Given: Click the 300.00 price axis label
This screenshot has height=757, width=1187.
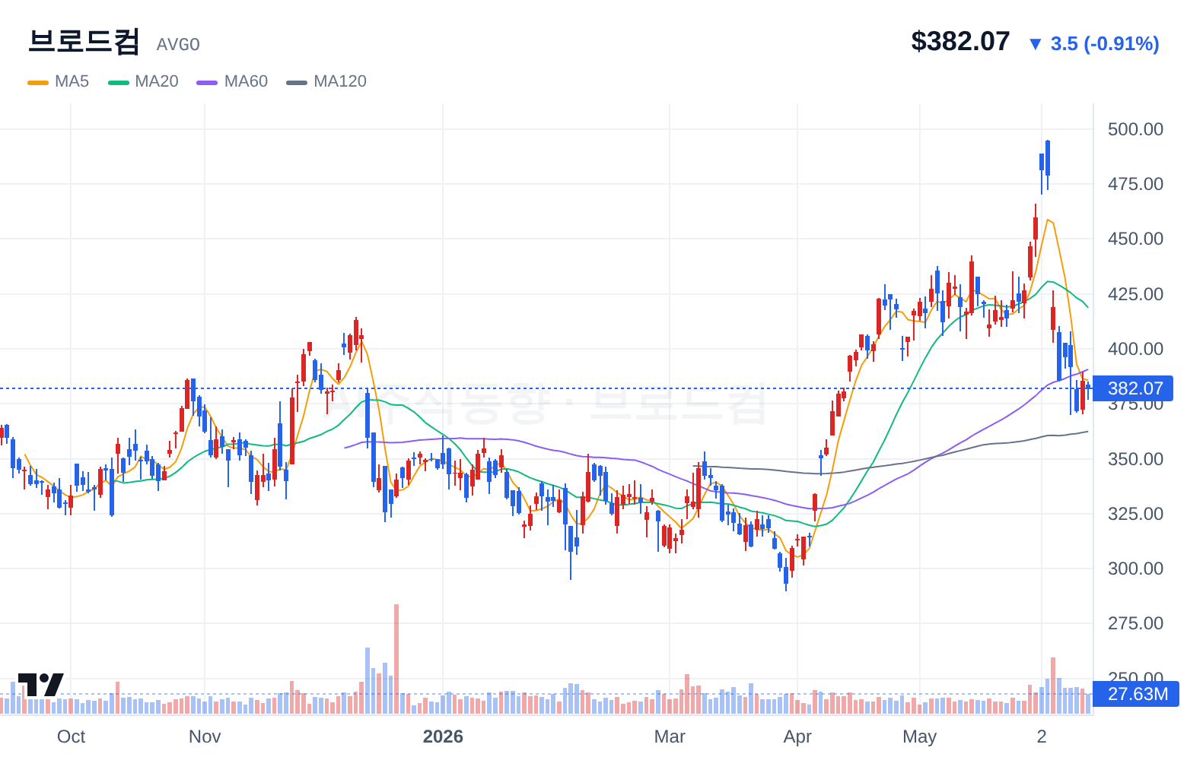Looking at the screenshot, I should [1135, 569].
